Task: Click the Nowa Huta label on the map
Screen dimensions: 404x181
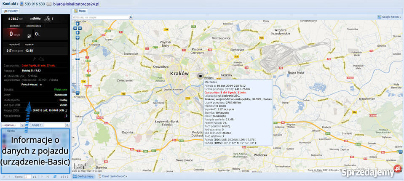Action: click(x=296, y=72)
